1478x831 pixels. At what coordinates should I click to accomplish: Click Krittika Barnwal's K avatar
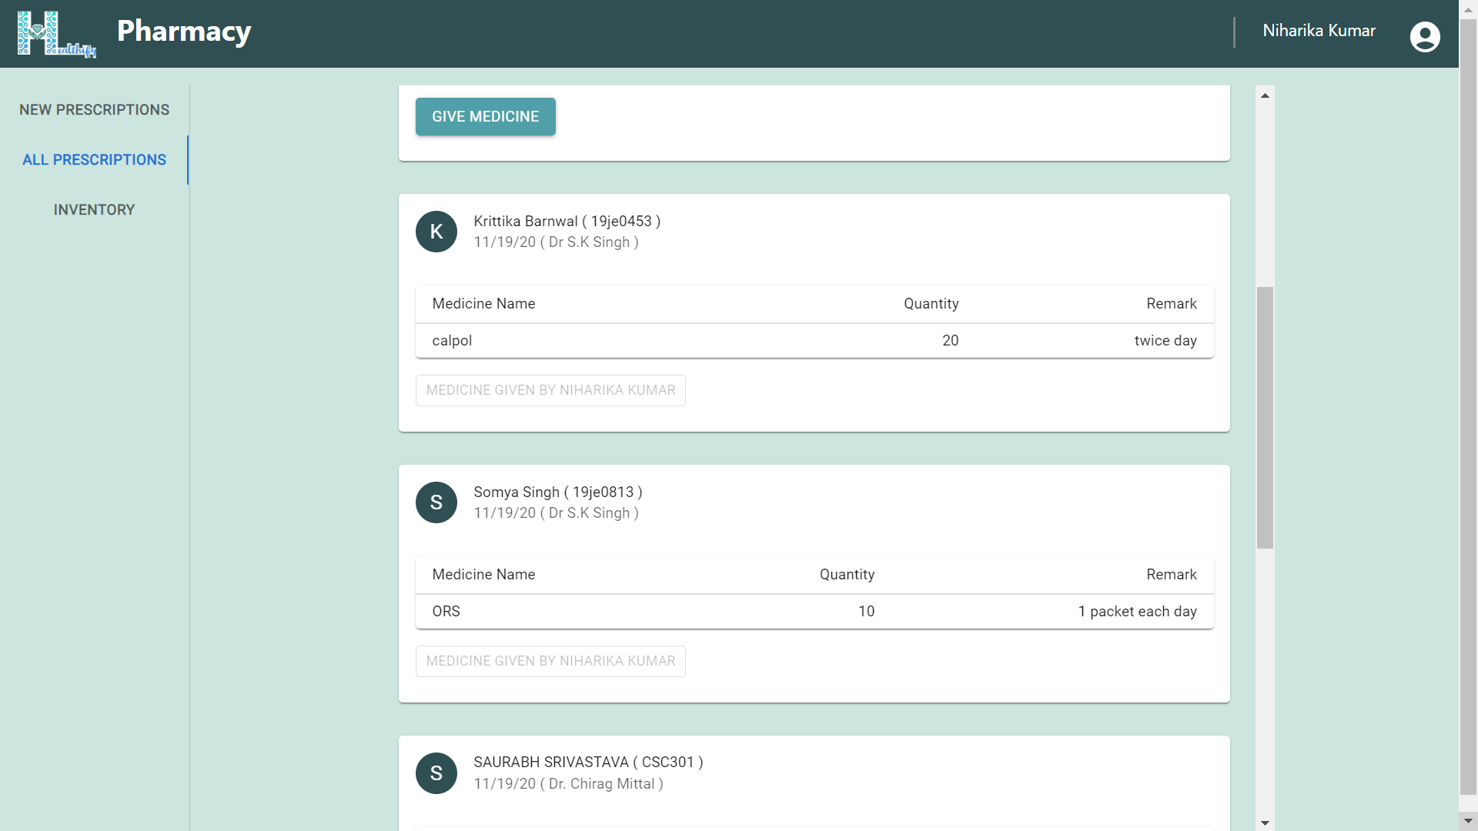tap(436, 232)
